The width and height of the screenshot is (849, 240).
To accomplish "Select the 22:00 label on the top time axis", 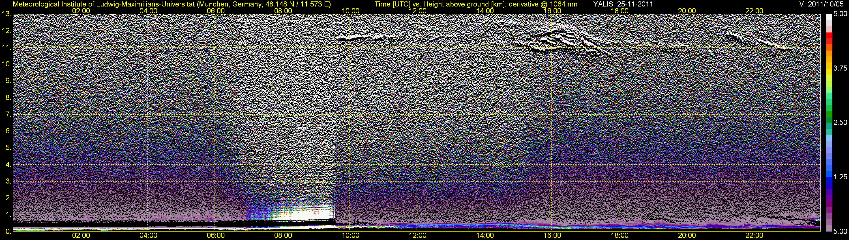I will pos(754,11).
